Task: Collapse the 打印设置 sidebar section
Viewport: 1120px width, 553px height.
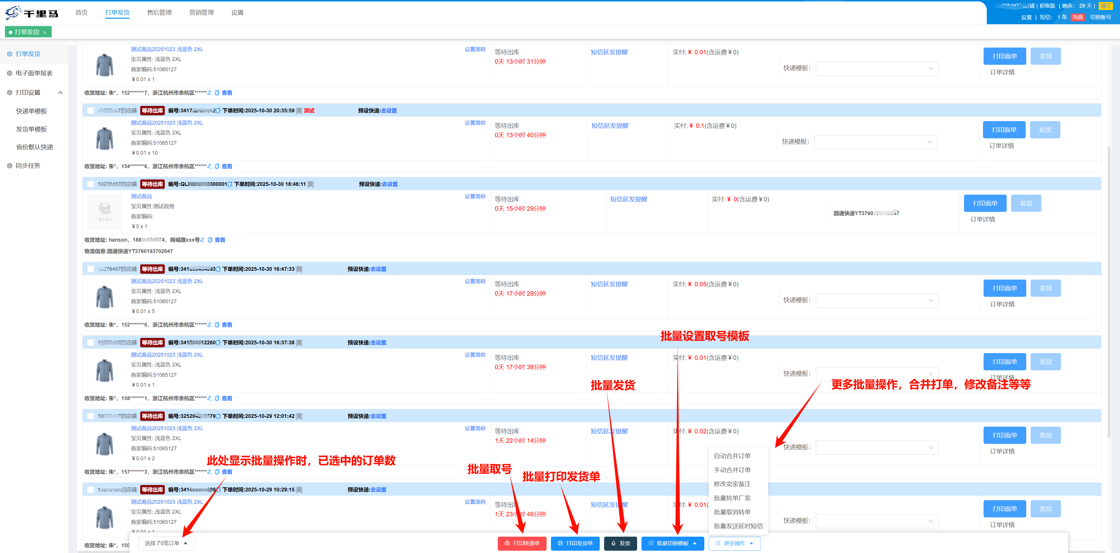Action: click(x=60, y=93)
